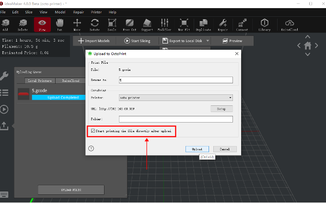Open the Modifier tool
Viewport: 326px width, 203px height.
(x=164, y=25)
